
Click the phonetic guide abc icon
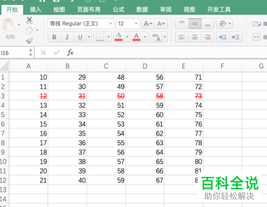tap(156, 37)
